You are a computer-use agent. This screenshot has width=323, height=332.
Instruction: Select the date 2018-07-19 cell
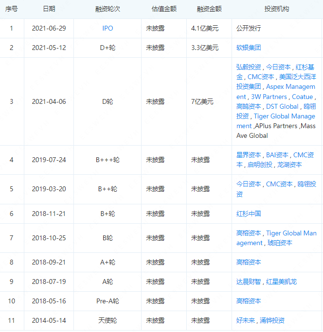(x=49, y=282)
